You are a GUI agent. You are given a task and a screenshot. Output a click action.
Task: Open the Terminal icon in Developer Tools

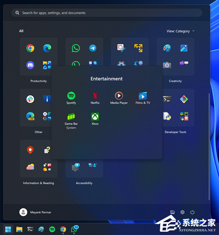pos(167,99)
